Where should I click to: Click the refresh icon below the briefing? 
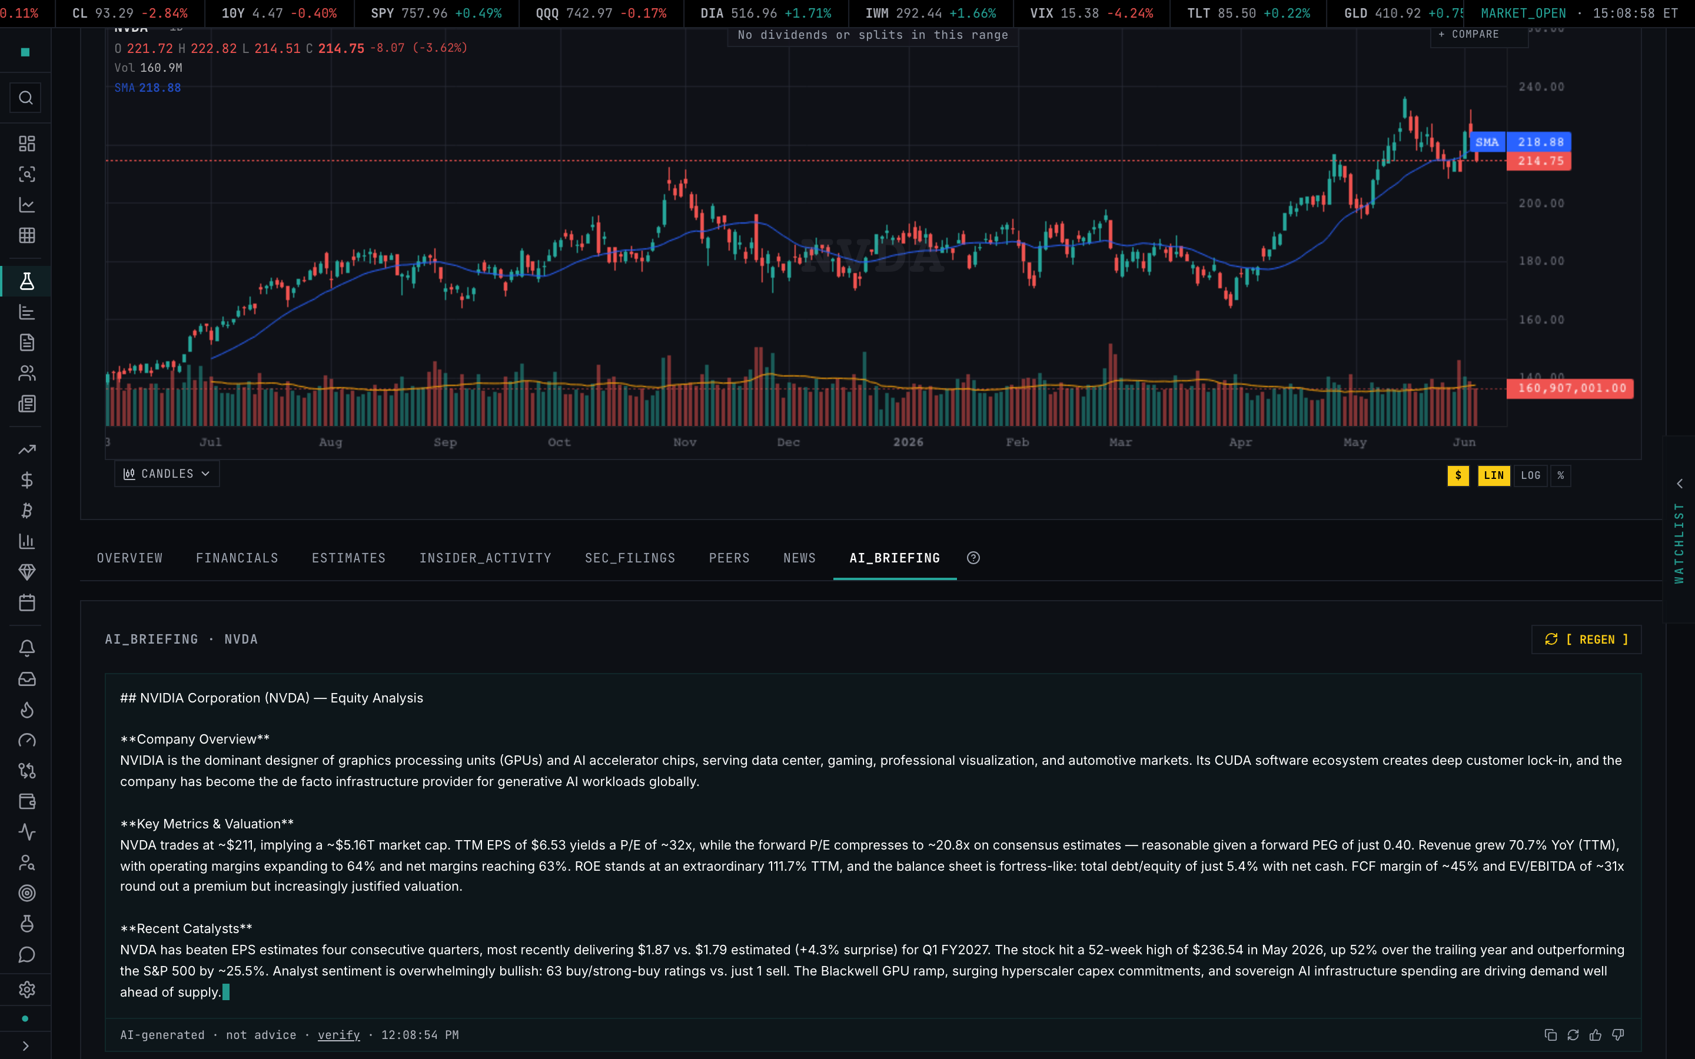point(1573,1035)
